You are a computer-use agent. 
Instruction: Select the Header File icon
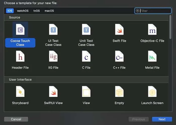(20, 56)
